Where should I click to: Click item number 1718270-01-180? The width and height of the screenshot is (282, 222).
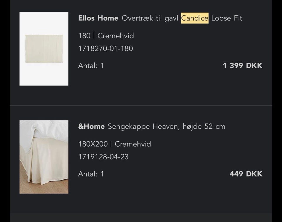tap(105, 48)
